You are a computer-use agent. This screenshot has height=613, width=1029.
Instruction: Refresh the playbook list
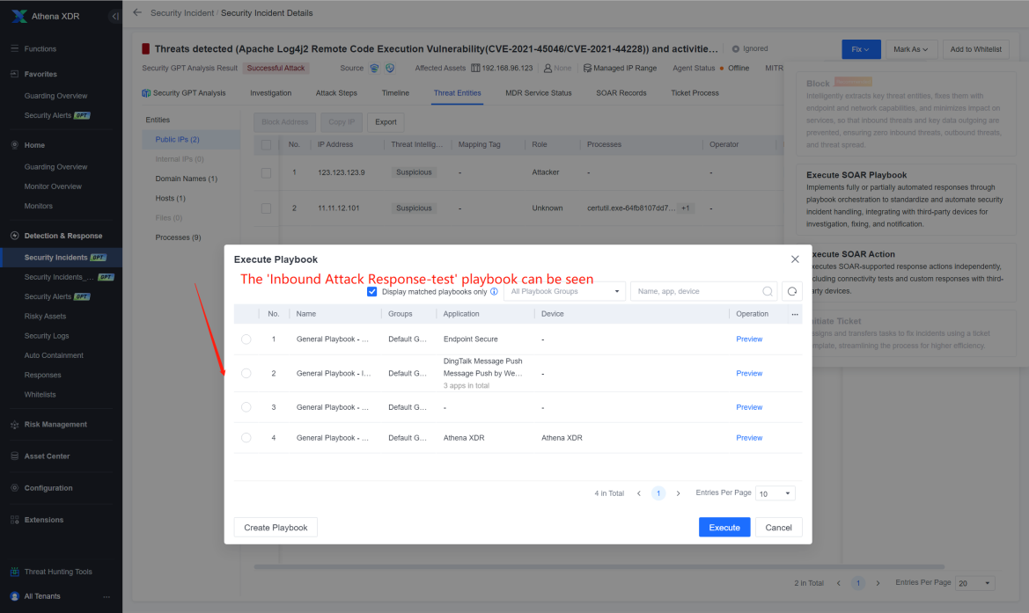[x=792, y=291]
